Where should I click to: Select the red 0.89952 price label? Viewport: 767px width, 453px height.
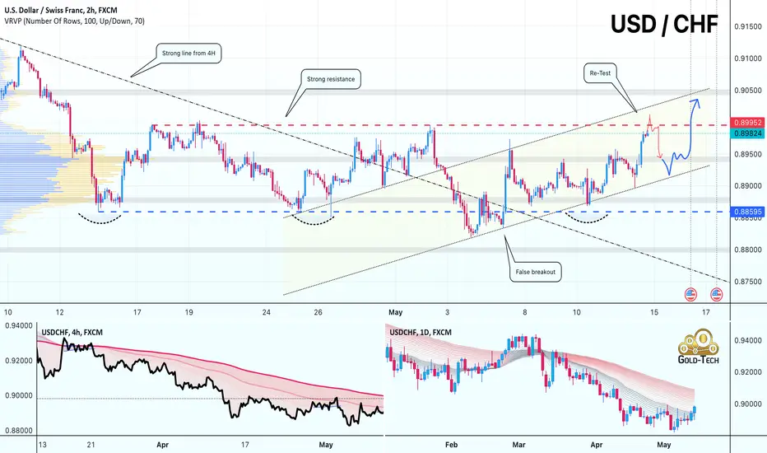pos(747,123)
